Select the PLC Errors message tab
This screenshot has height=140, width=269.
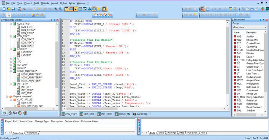(192, 133)
